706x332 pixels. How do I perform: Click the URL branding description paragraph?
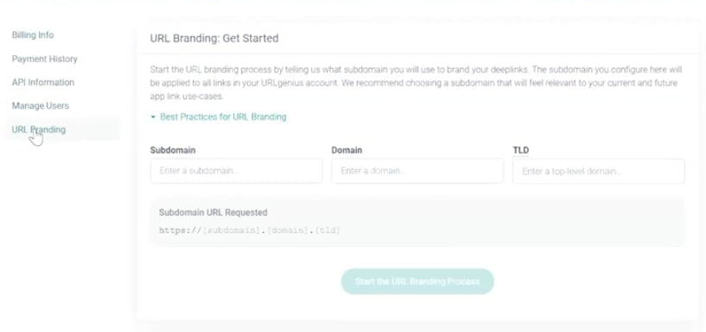(416, 83)
